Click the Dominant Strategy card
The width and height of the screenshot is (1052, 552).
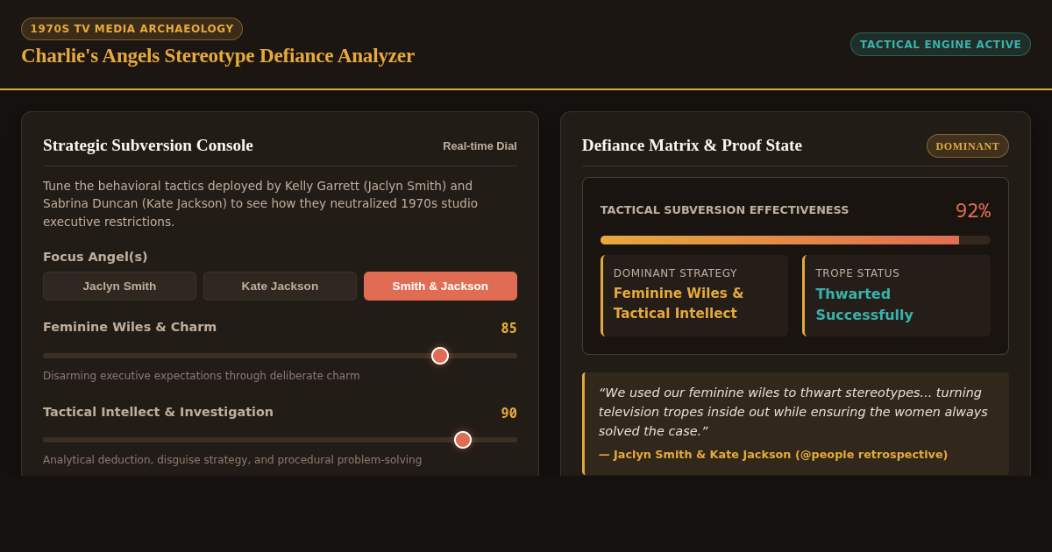(x=694, y=296)
